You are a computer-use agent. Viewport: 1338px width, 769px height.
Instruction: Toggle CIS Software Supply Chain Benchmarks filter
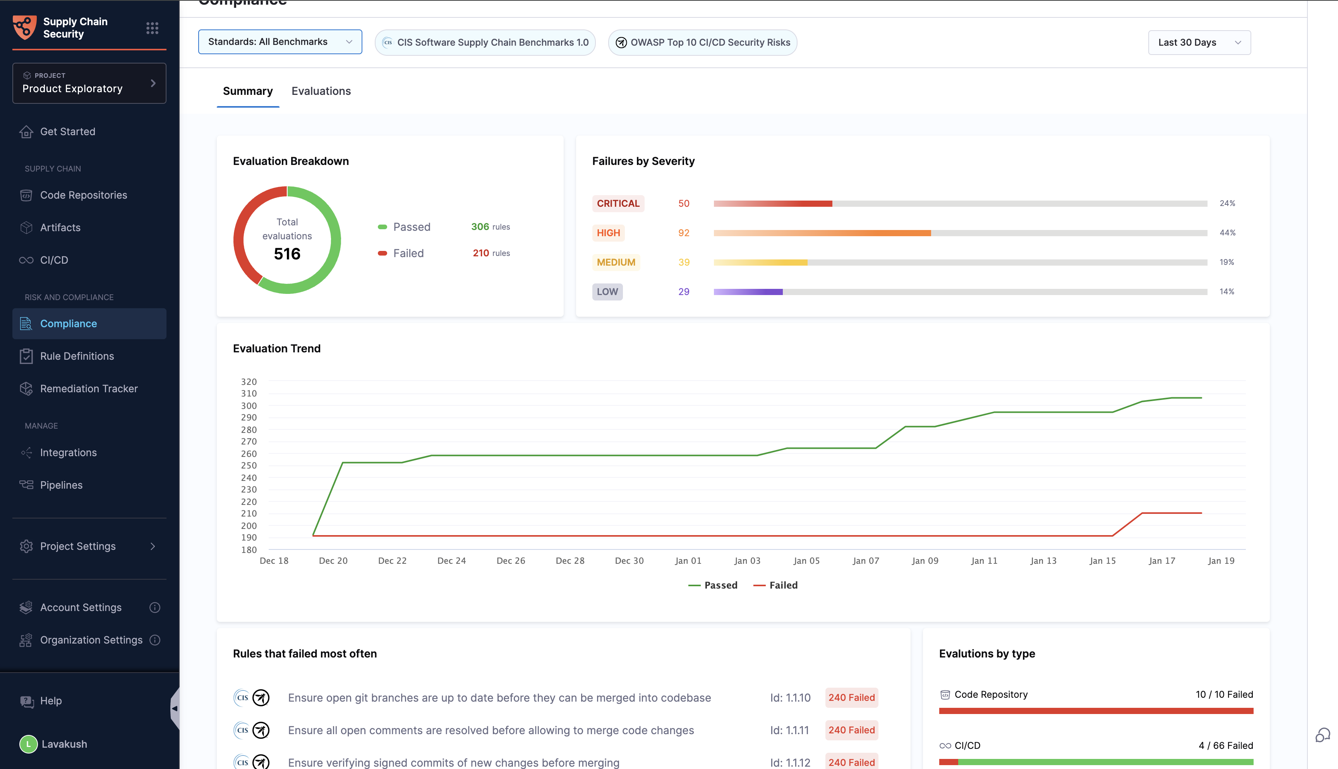(x=485, y=43)
